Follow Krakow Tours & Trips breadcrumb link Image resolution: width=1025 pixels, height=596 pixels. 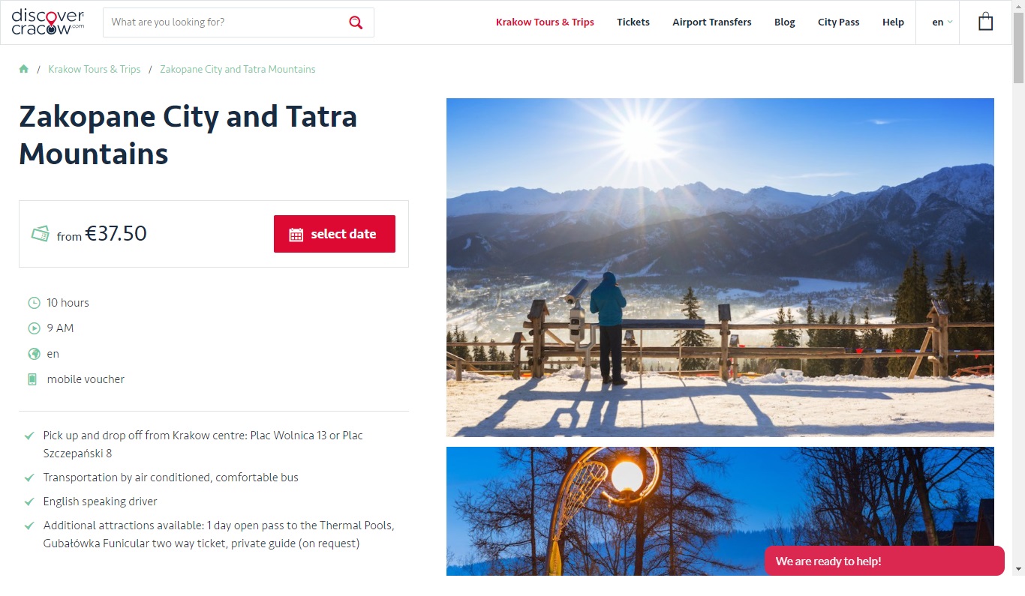(95, 69)
